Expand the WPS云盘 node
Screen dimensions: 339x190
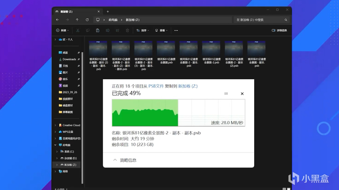(x=55, y=132)
